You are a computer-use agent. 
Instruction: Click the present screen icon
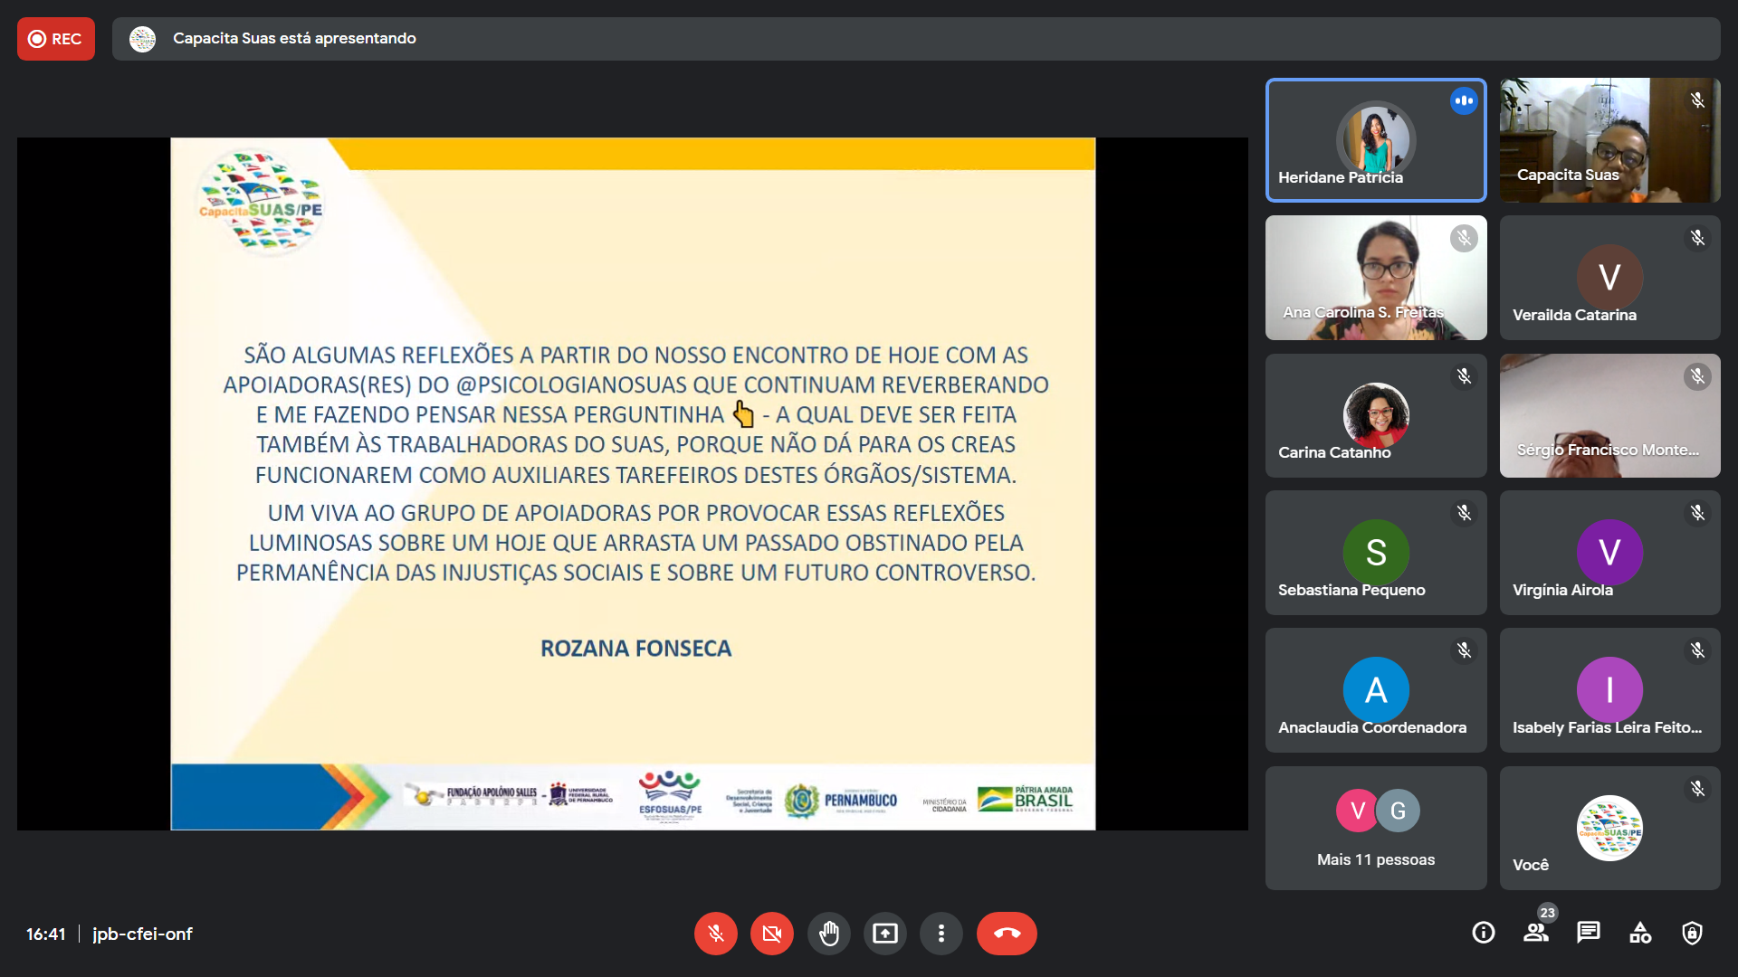tap(884, 934)
